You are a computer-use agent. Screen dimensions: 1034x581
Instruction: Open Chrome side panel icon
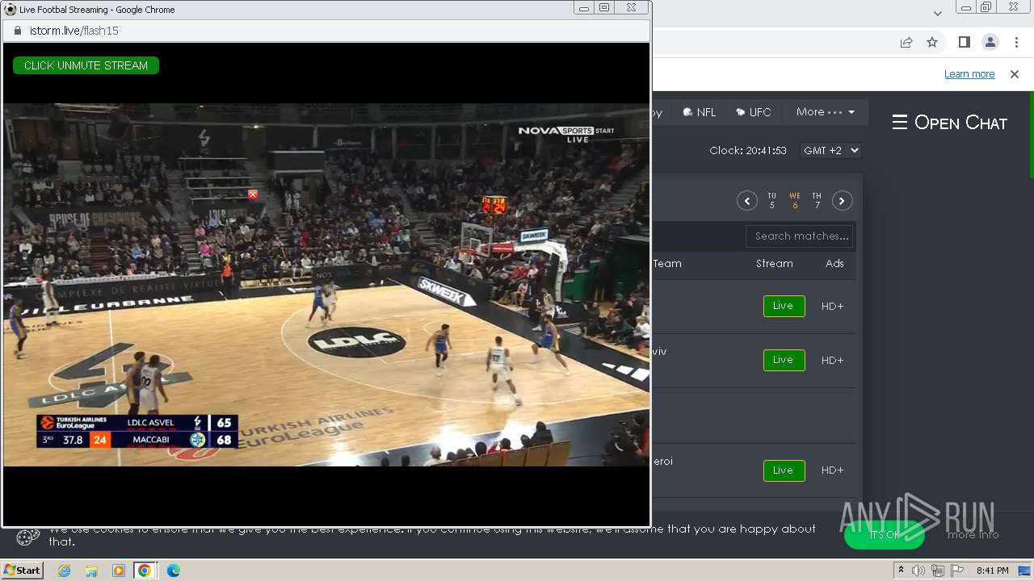pos(964,42)
